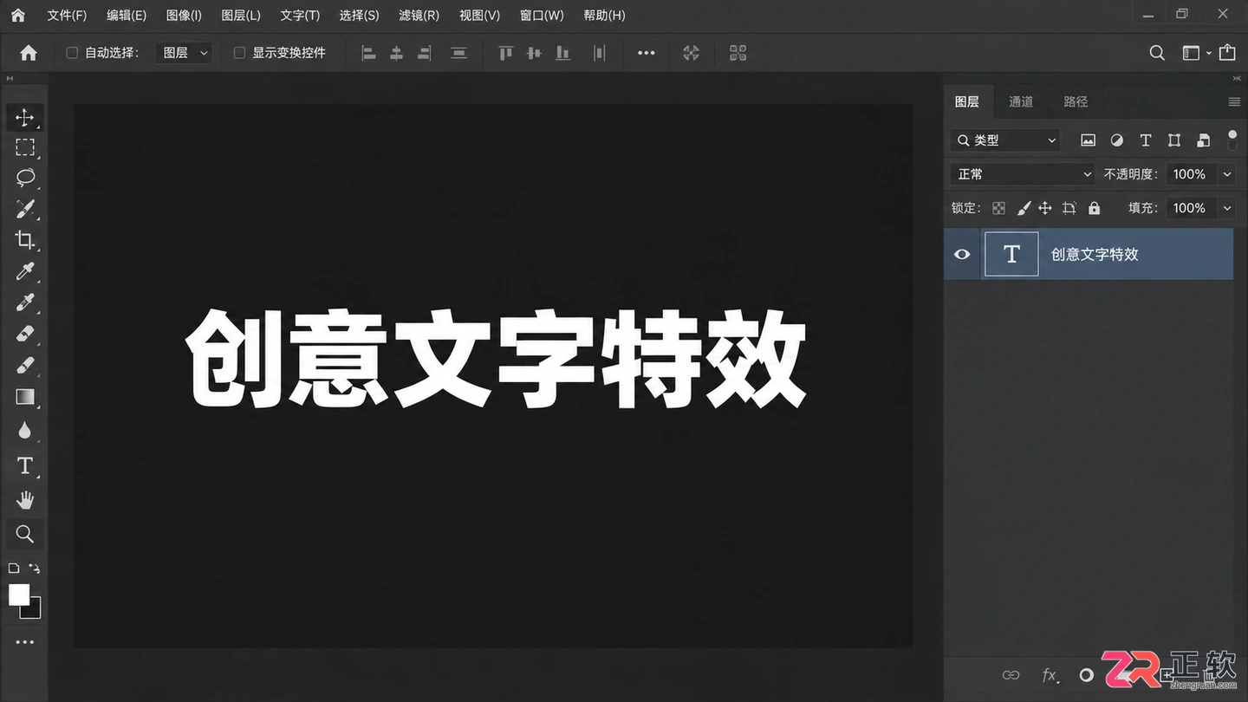Screen dimensions: 1248x702
Task: Open the 图像(I) menu
Action: pos(184,16)
